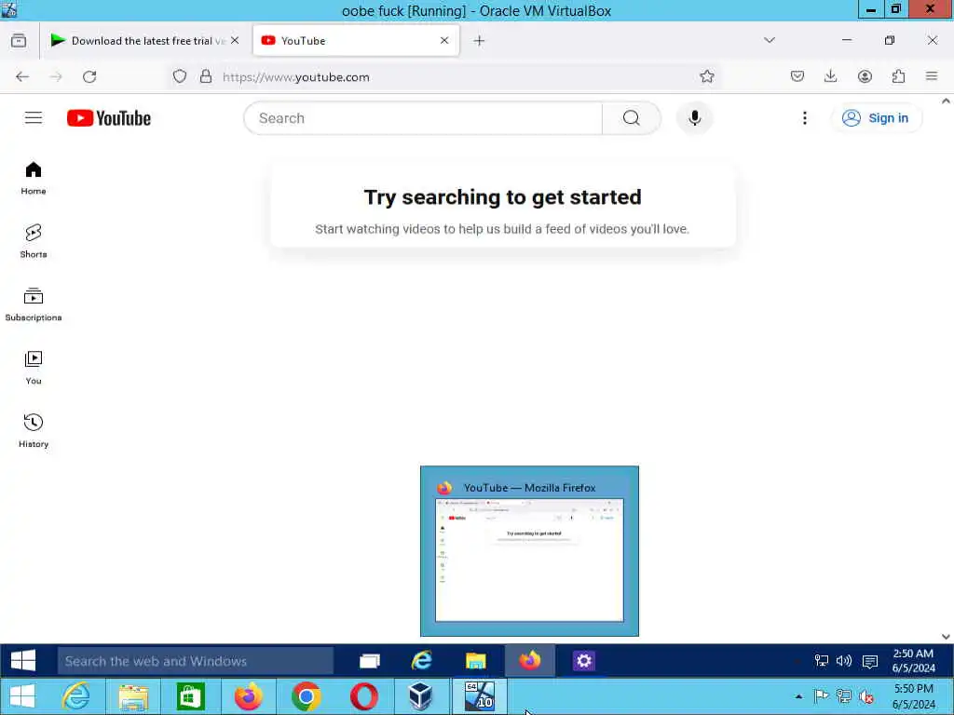Click the host clock showing 5:50 PM
The width and height of the screenshot is (954, 715).
pyautogui.click(x=913, y=696)
